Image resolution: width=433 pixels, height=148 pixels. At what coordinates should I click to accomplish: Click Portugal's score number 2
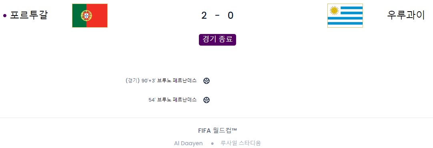(x=204, y=16)
